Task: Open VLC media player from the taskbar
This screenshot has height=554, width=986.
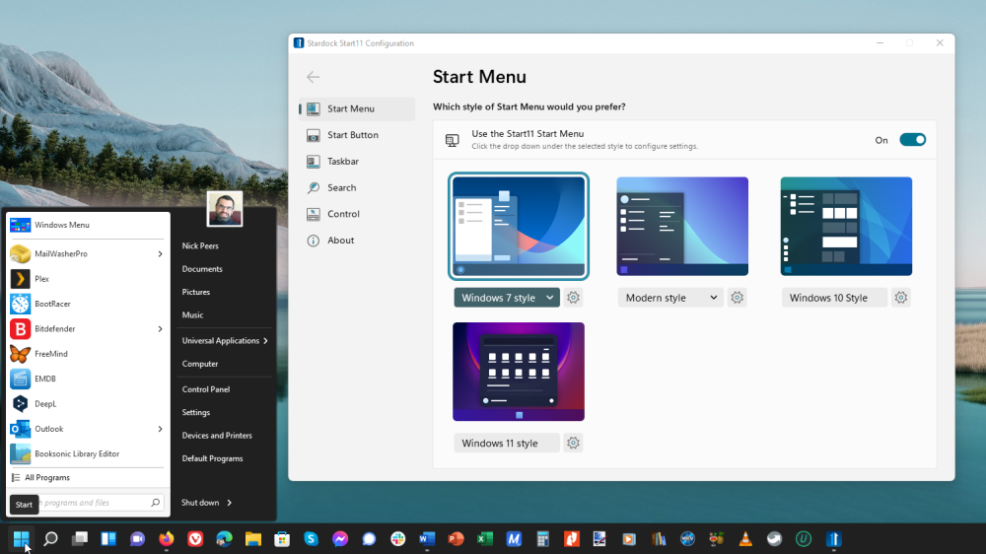Action: [747, 539]
